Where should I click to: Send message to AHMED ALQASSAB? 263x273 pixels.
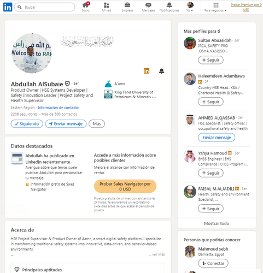pyautogui.click(x=217, y=138)
